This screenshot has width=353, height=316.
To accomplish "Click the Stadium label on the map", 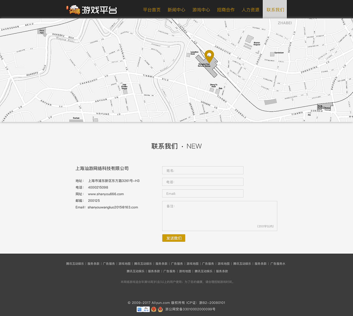I will (76, 118).
